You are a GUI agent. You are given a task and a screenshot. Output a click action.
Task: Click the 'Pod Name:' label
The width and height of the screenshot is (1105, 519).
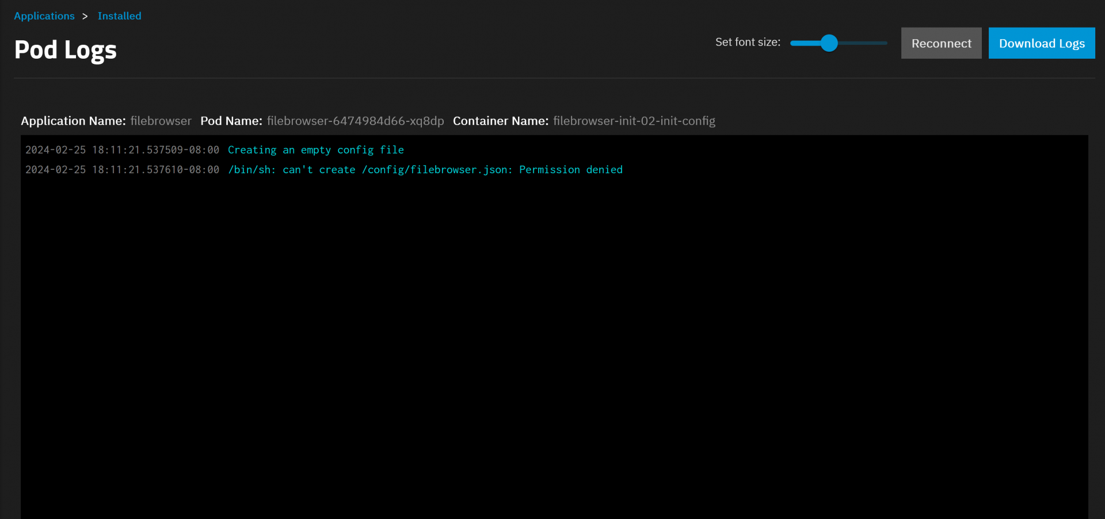pos(231,121)
